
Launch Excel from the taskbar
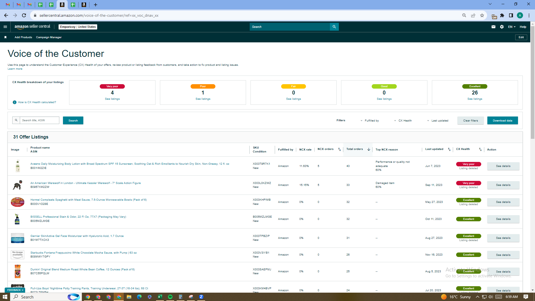[160, 297]
